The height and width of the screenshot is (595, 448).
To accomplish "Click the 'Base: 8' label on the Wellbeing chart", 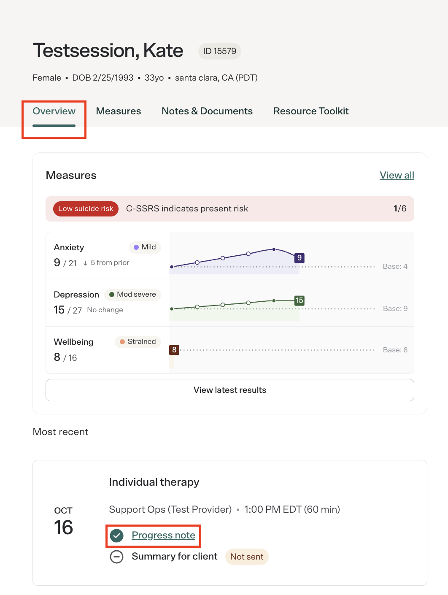I will pyautogui.click(x=395, y=350).
